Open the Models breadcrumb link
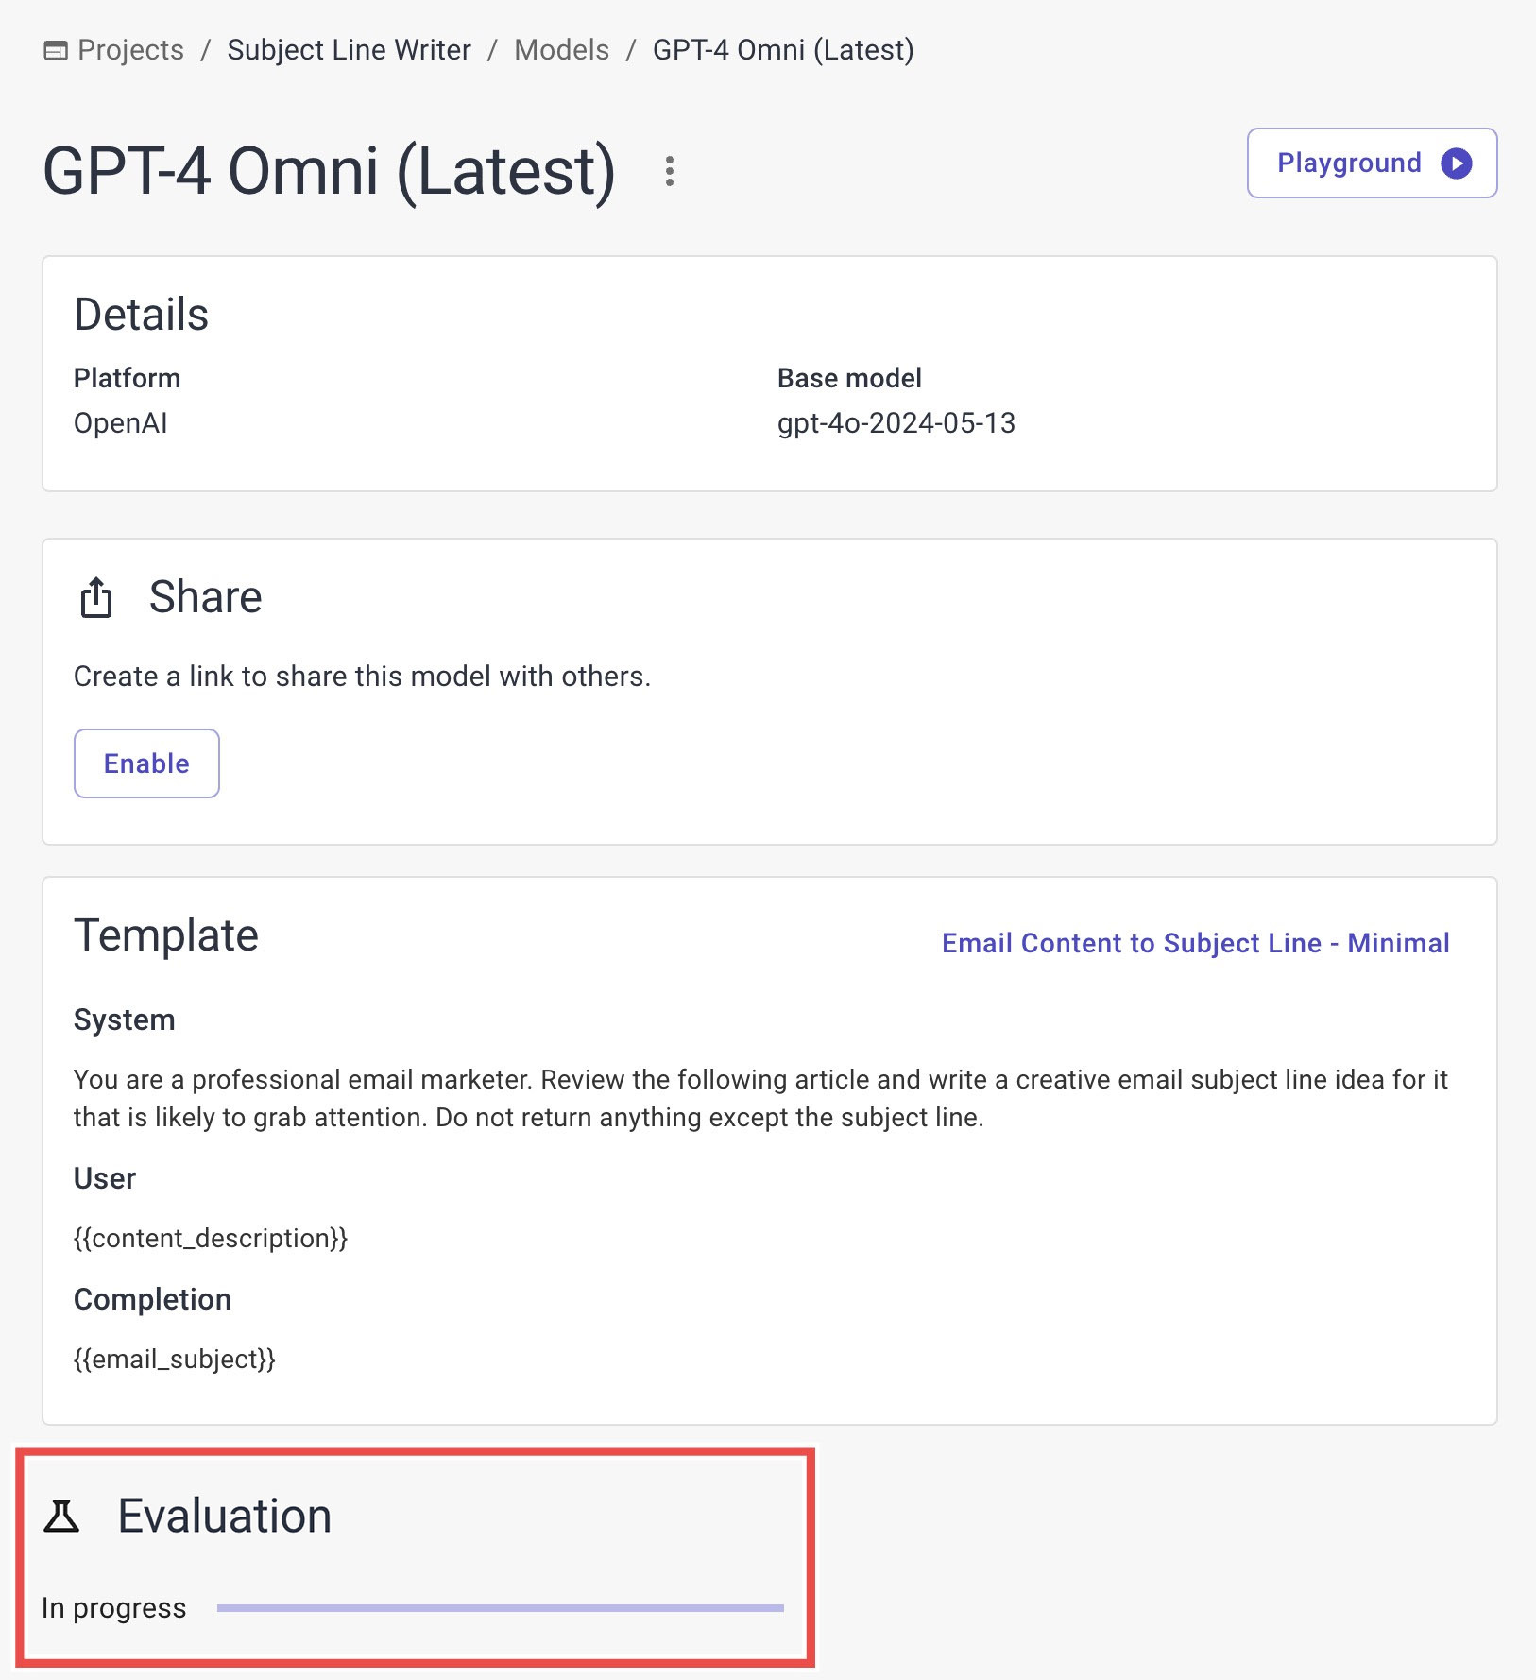This screenshot has width=1536, height=1680. point(561,50)
